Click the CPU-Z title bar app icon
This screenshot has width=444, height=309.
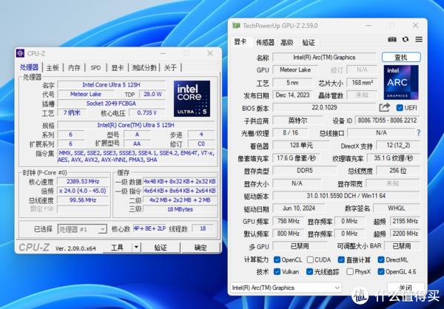pyautogui.click(x=21, y=53)
